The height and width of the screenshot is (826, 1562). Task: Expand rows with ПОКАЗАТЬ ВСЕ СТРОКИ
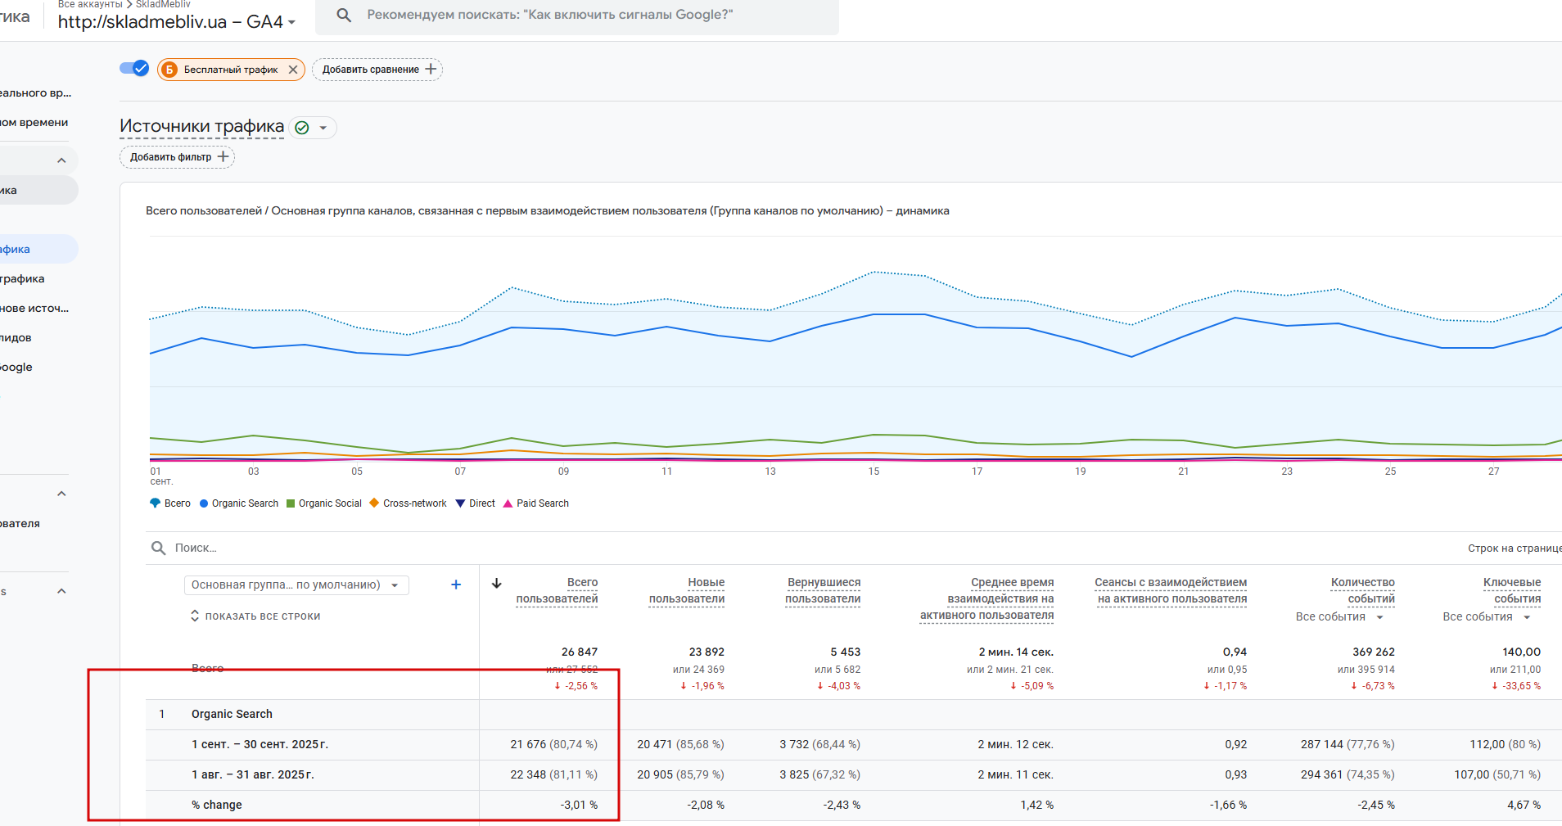pos(255,616)
